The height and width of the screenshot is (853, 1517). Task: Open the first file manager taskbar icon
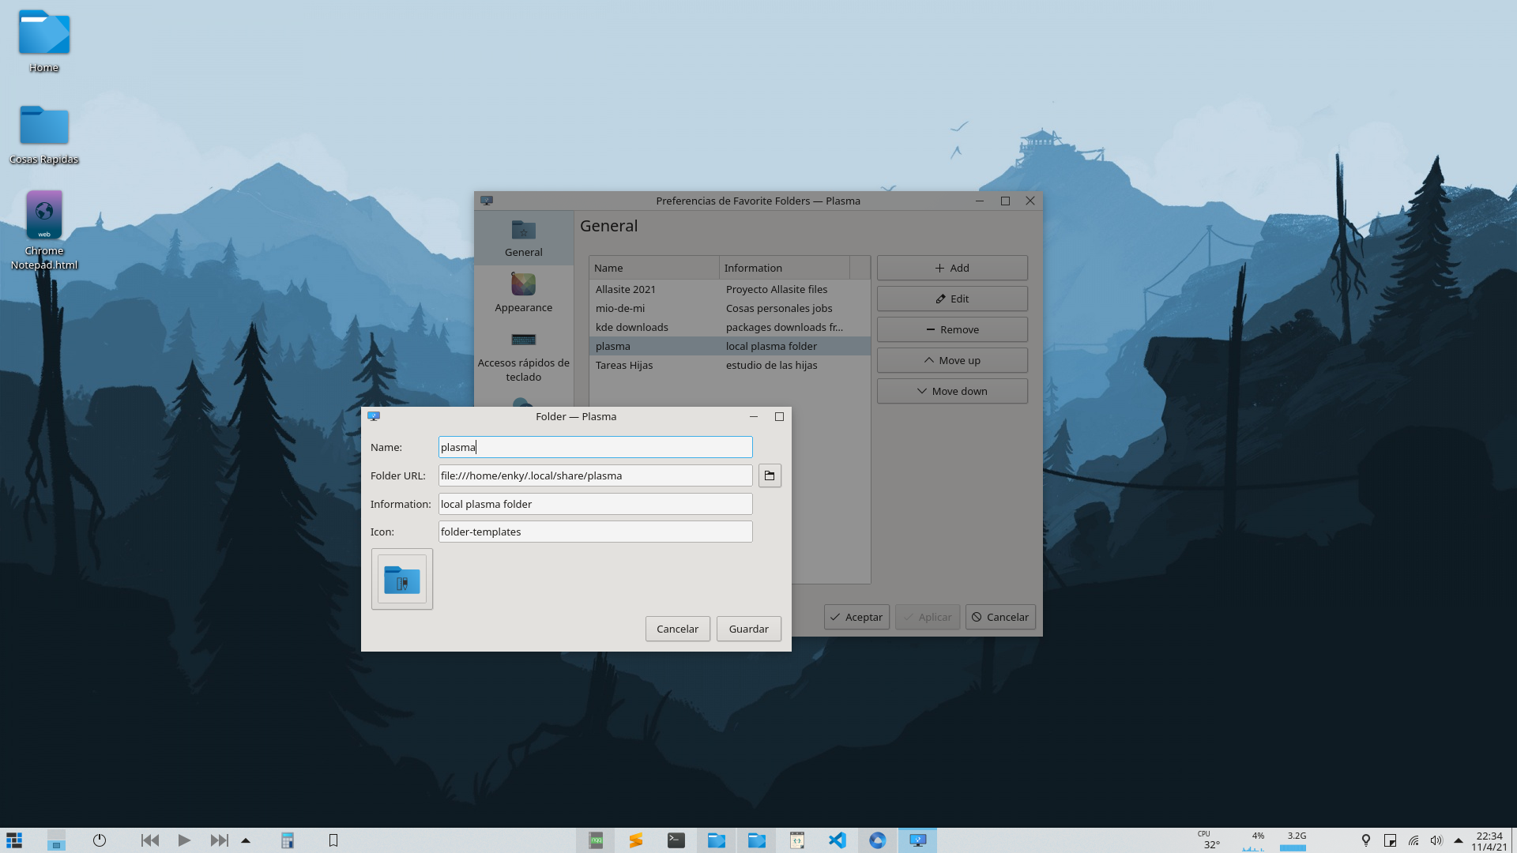pos(717,840)
